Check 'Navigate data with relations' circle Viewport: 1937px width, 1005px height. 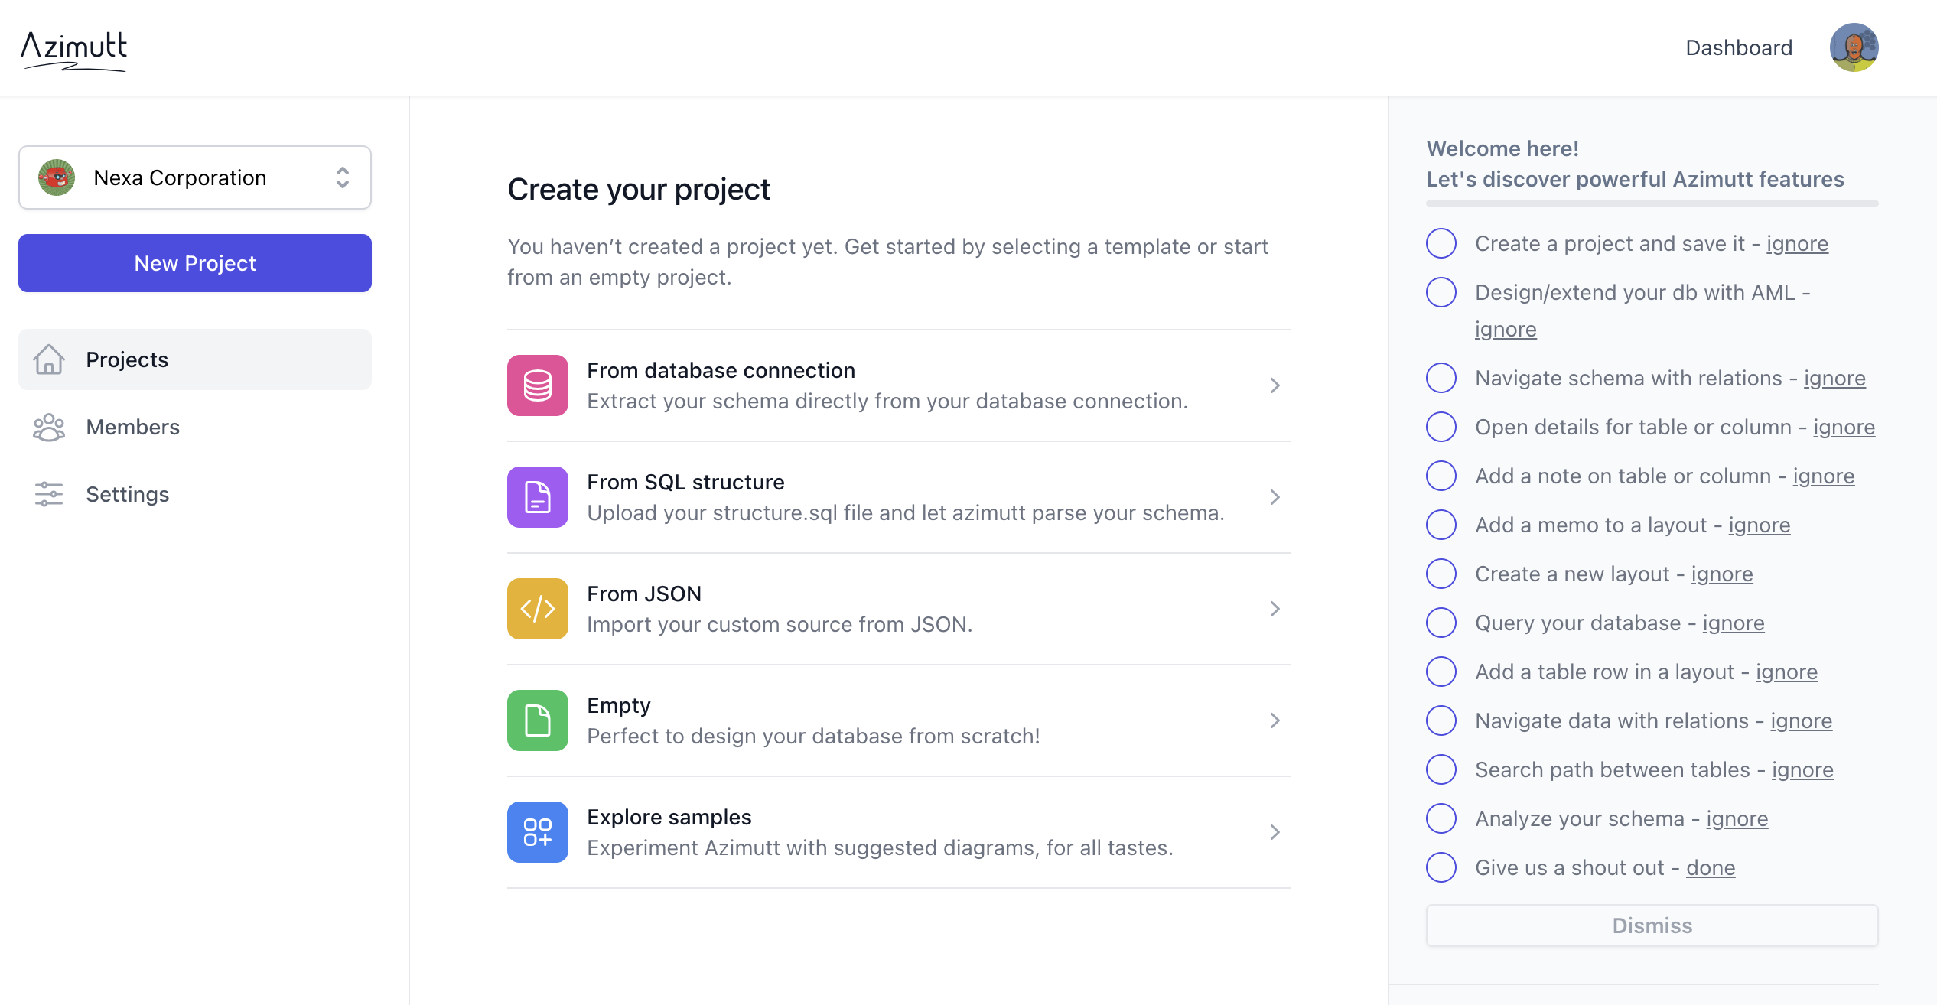(x=1441, y=720)
